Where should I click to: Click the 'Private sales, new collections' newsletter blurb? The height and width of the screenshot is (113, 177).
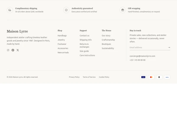[x=148, y=39]
